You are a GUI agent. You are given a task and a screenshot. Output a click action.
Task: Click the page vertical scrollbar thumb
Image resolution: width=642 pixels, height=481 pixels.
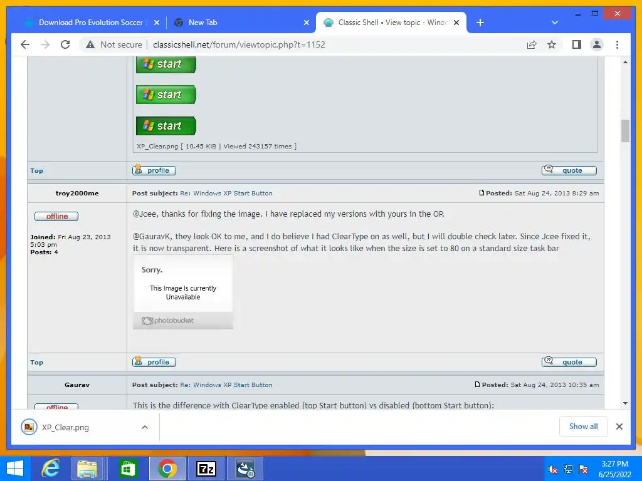pyautogui.click(x=625, y=131)
